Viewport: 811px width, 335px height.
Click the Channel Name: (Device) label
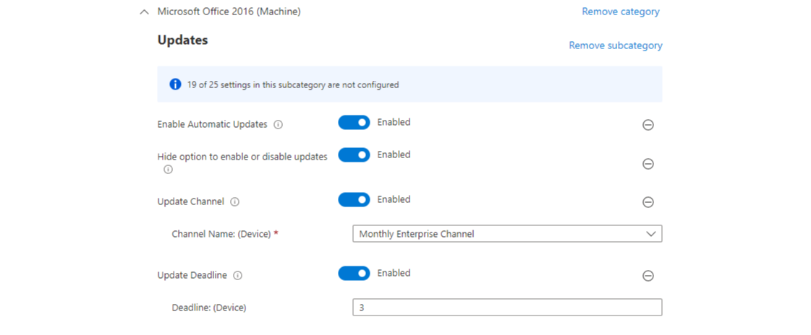pos(221,234)
